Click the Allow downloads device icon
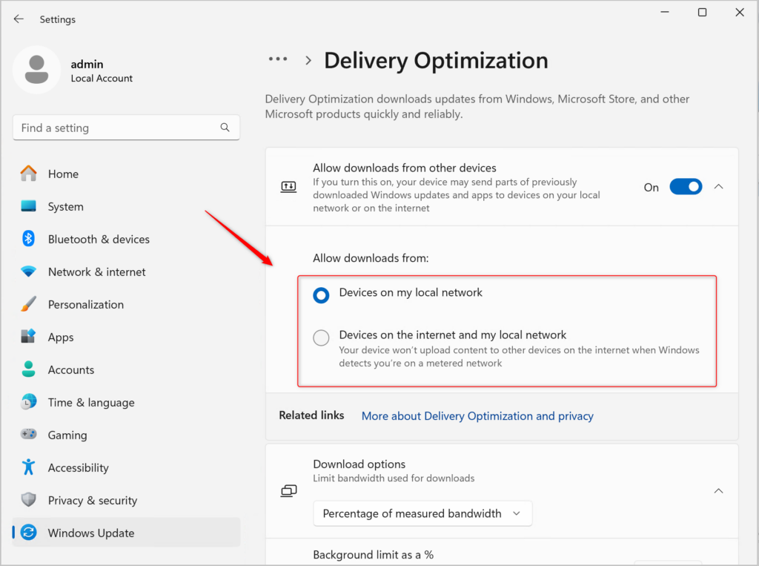This screenshot has height=566, width=759. click(288, 187)
